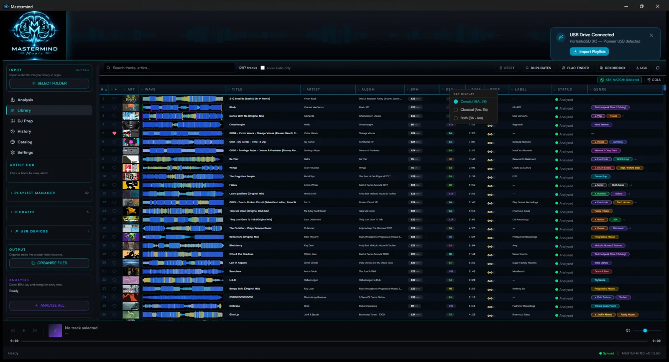Open Settings from sidebar
This screenshot has width=669, height=362.
49,153
